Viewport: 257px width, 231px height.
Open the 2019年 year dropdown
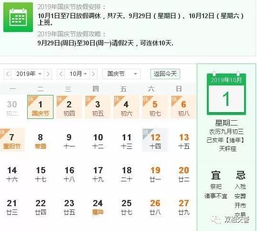pos(28,74)
